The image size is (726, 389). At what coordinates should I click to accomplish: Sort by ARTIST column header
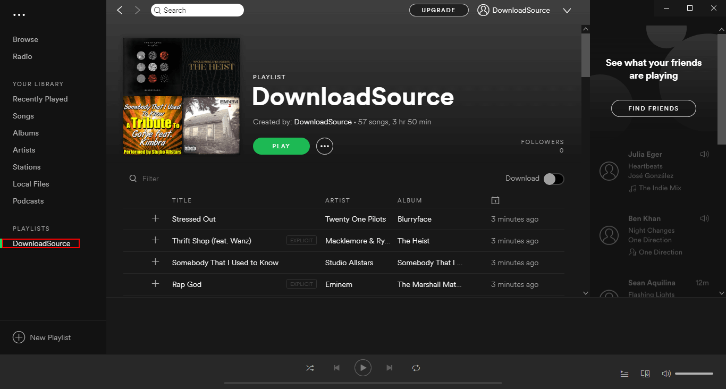pos(337,200)
